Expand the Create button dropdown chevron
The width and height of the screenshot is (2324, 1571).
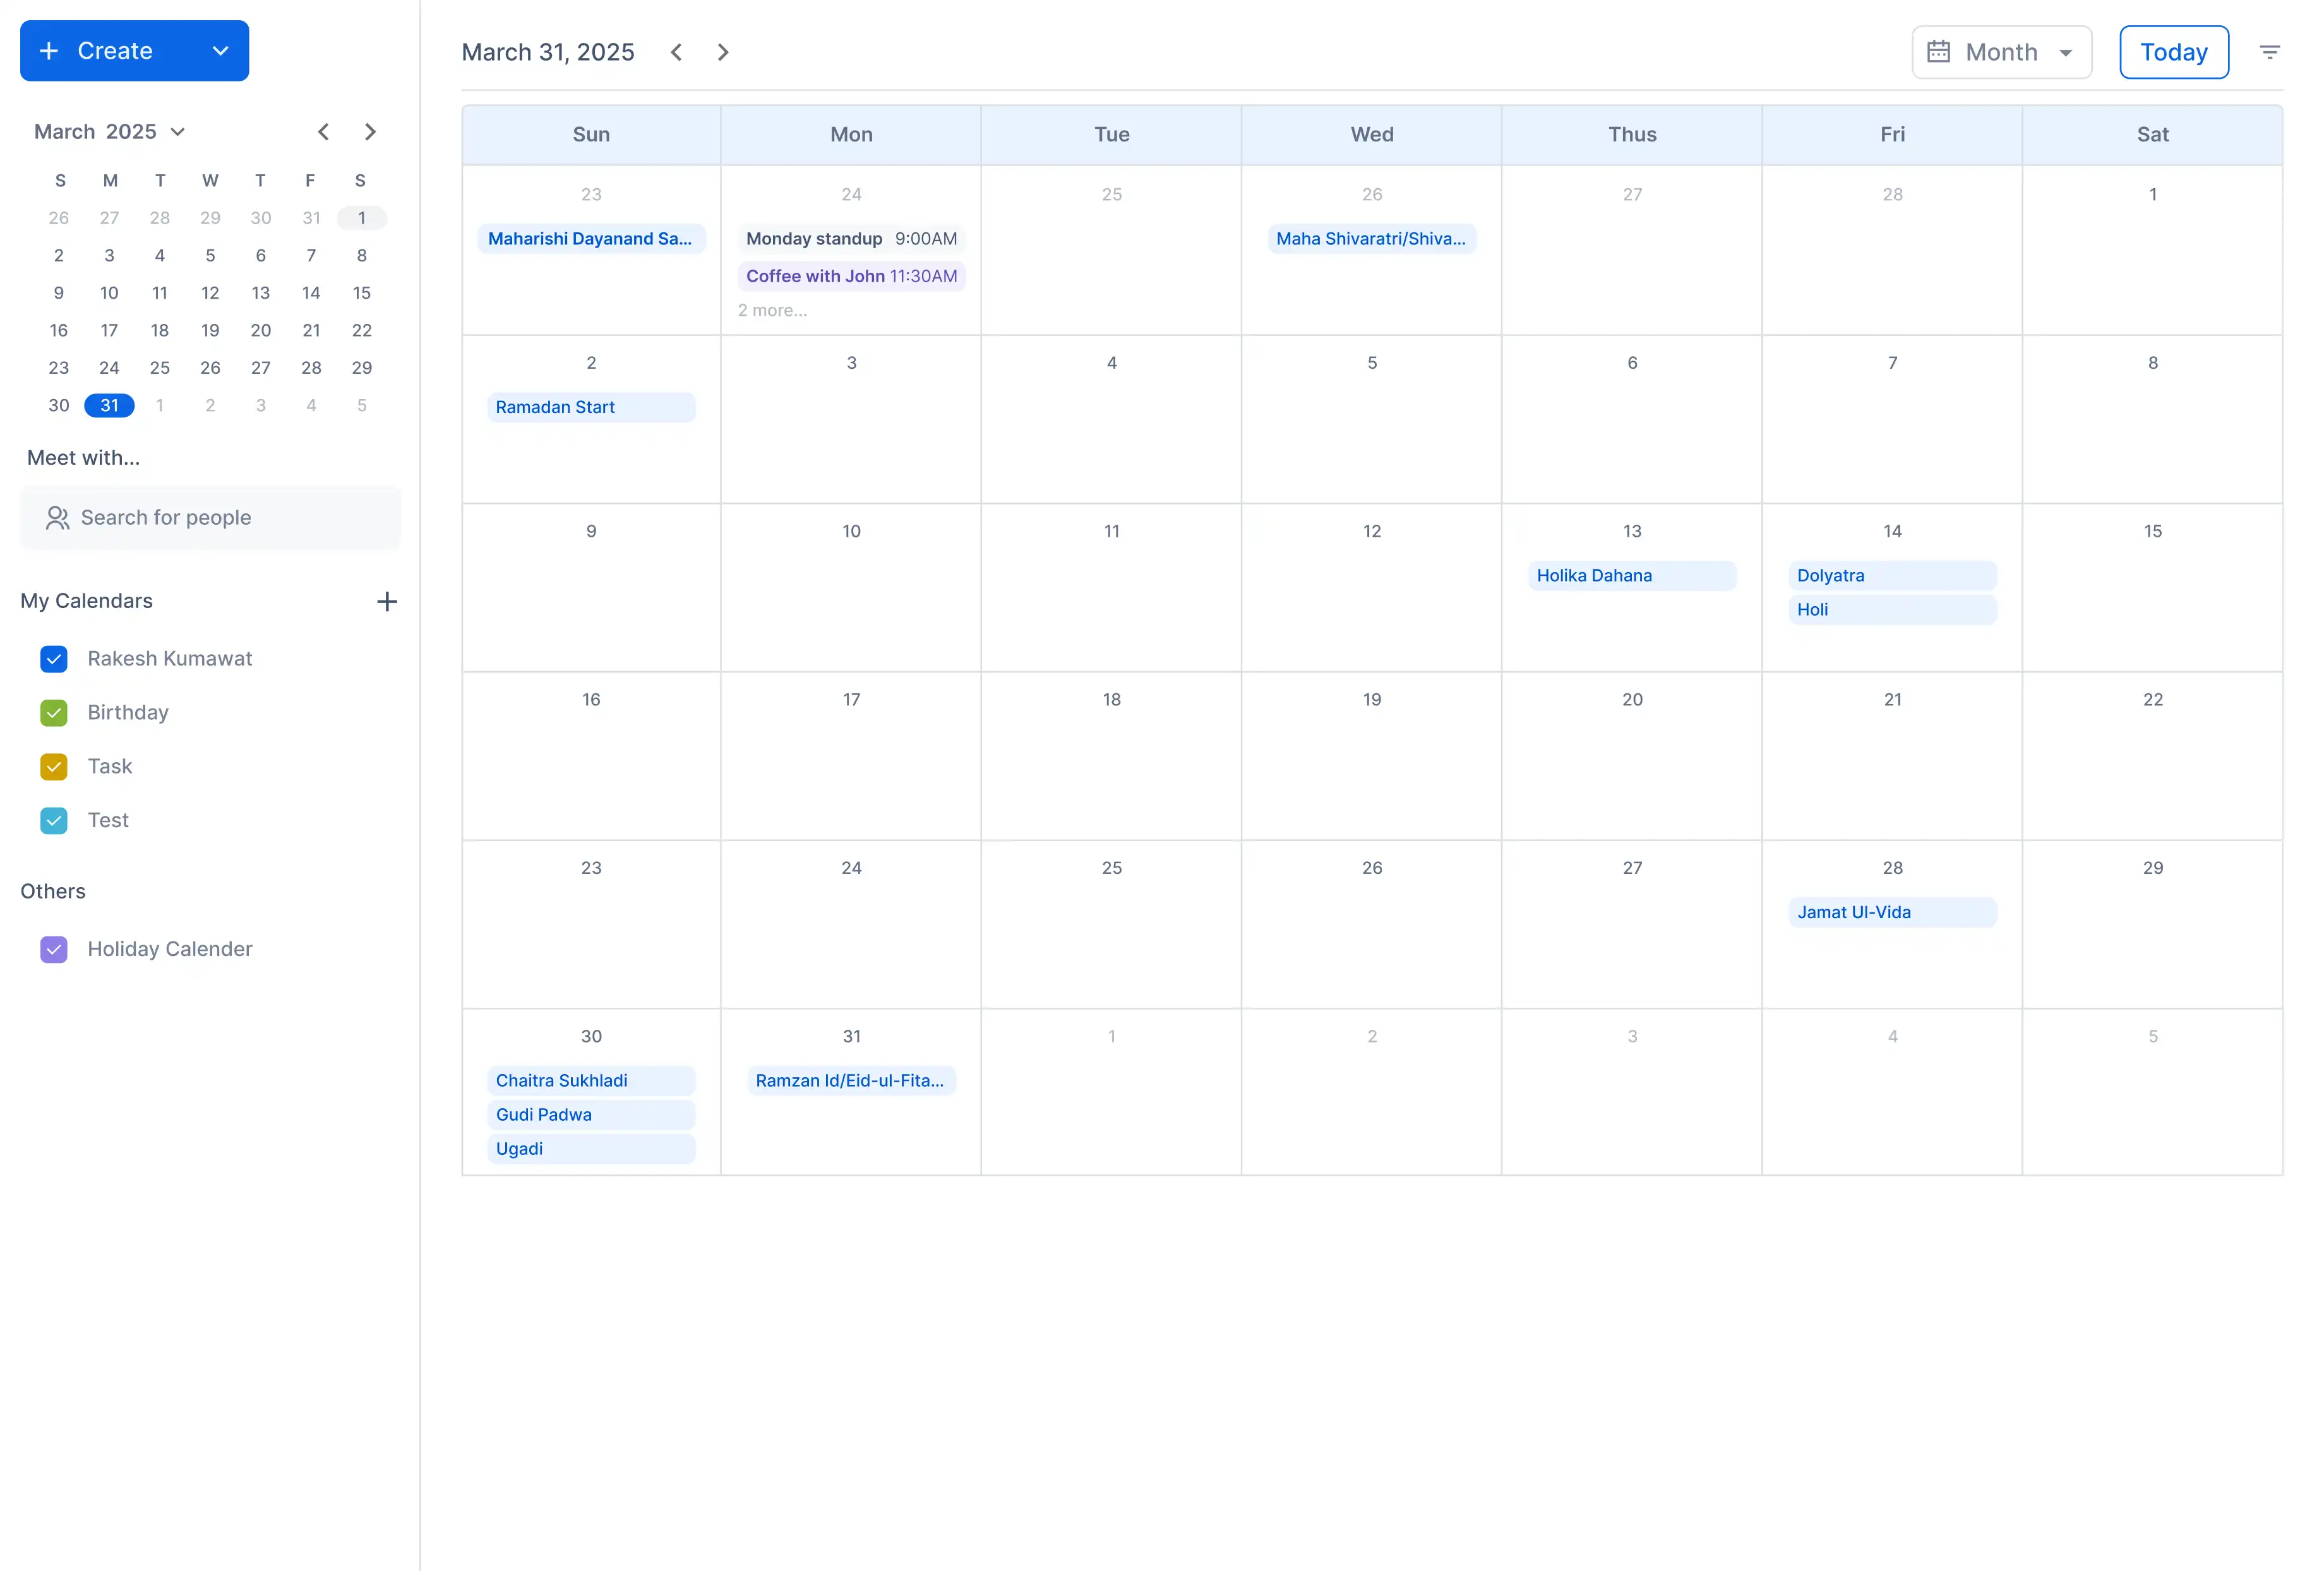tap(220, 50)
